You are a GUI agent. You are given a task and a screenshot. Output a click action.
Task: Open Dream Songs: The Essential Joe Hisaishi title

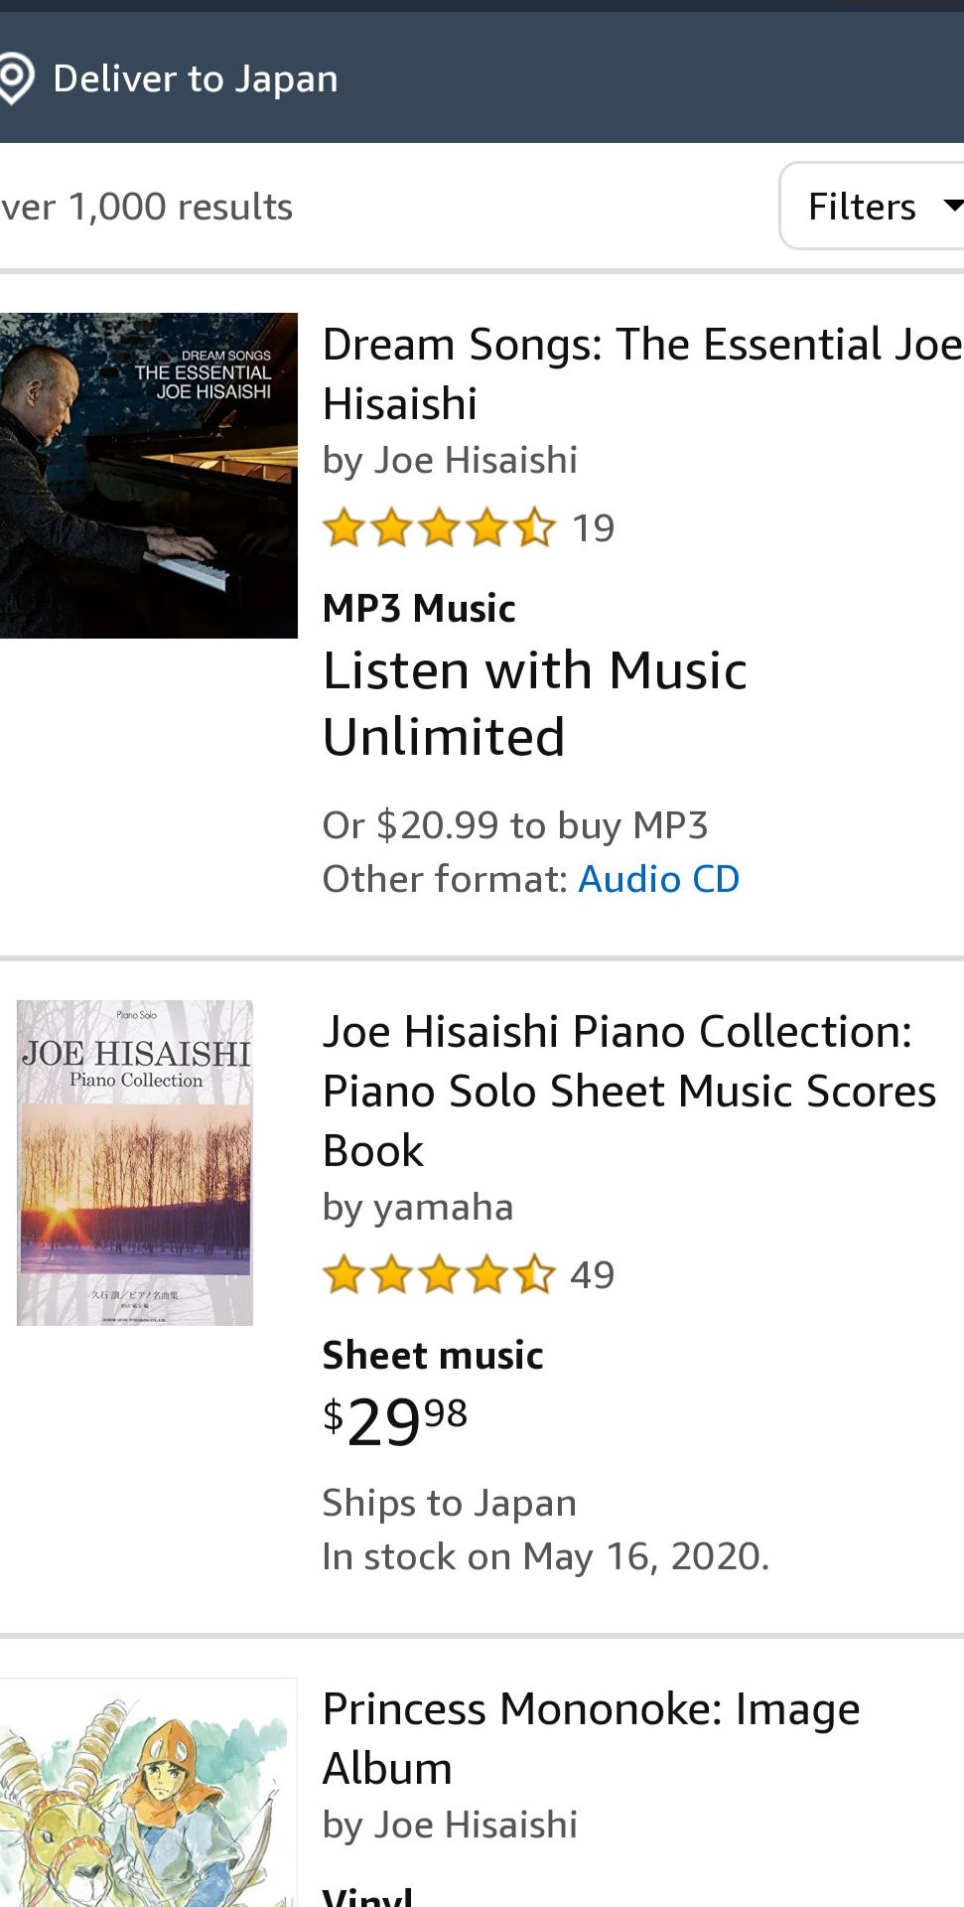[642, 373]
